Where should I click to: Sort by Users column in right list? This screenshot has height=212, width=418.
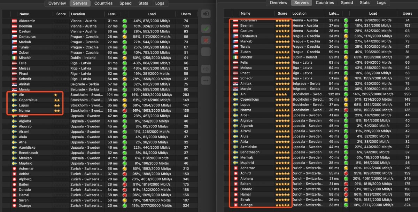(x=407, y=14)
